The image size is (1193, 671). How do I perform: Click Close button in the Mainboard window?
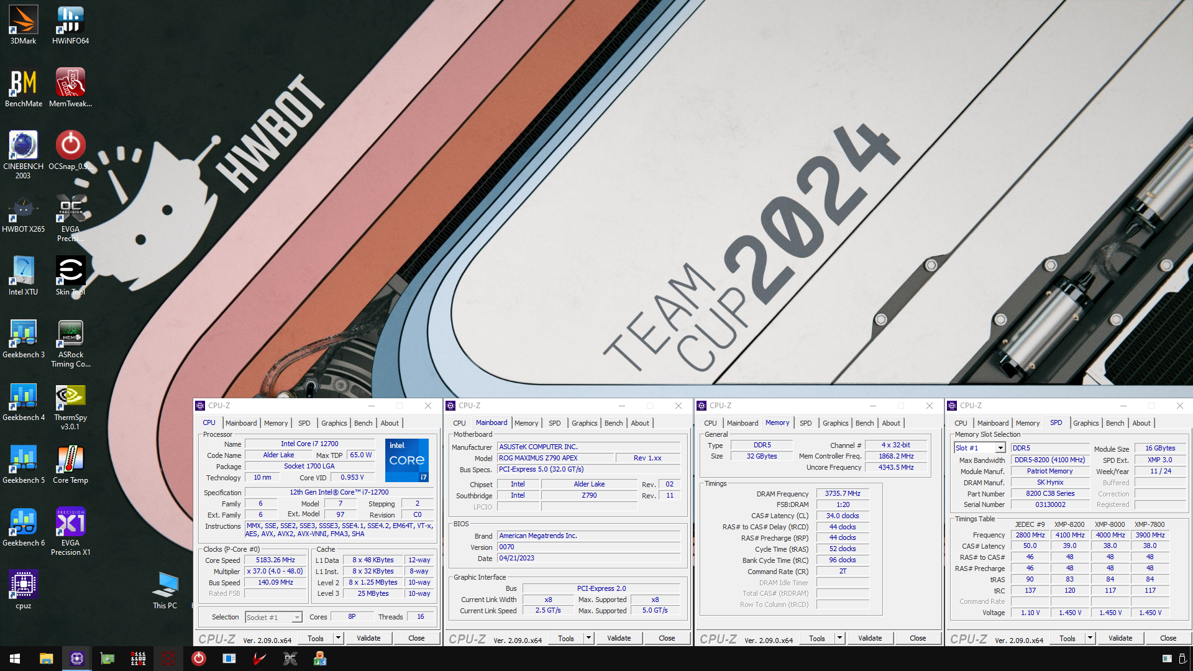point(667,638)
